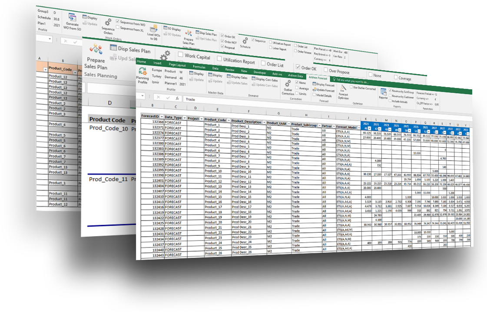Viewport: 487px width, 319px height.
Task: Tick Include Actuals checkbox
Action: 390,101
